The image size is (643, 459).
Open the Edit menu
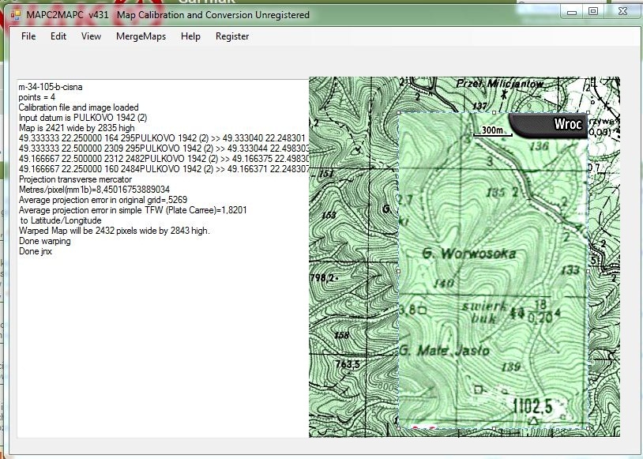click(x=58, y=36)
